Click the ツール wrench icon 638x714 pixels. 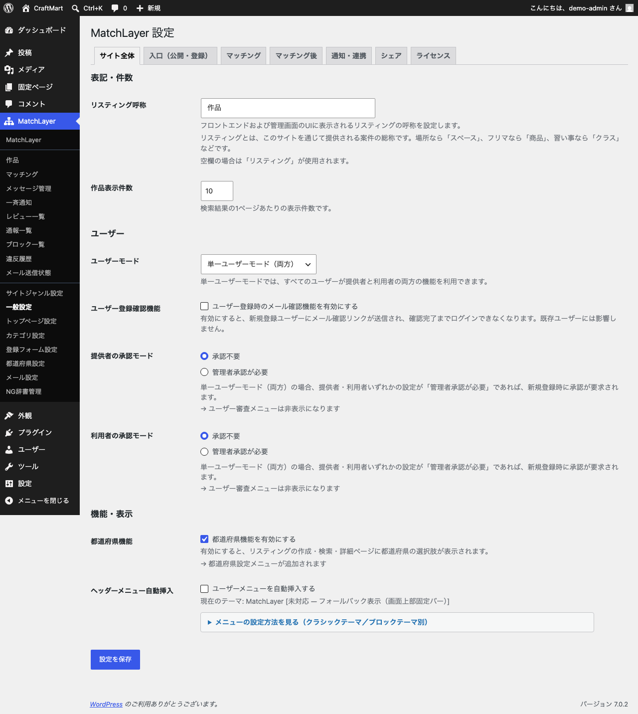[9, 467]
